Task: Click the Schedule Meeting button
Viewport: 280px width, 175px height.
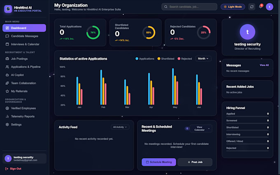Action: point(159,162)
